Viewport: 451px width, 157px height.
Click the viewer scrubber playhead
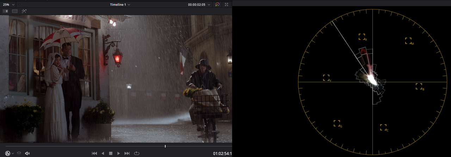pos(165,146)
